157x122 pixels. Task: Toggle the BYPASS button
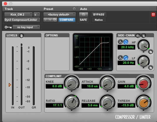(99, 15)
